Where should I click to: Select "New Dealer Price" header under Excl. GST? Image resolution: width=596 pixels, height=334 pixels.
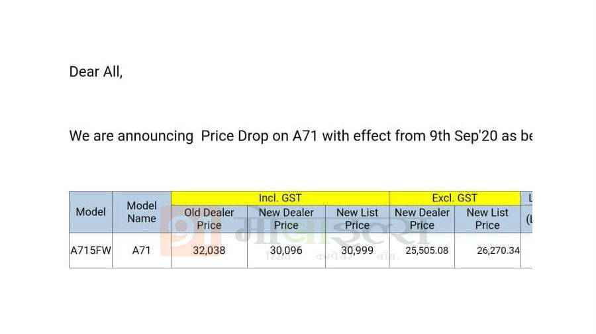pos(422,219)
